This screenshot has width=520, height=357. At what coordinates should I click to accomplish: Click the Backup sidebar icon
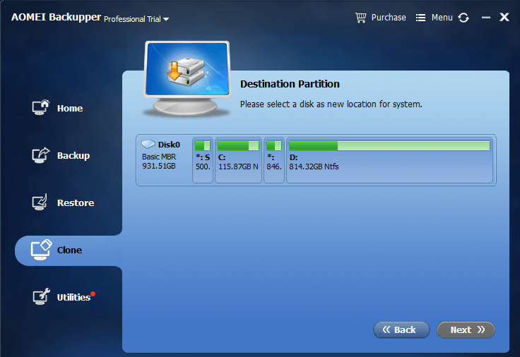tap(41, 155)
